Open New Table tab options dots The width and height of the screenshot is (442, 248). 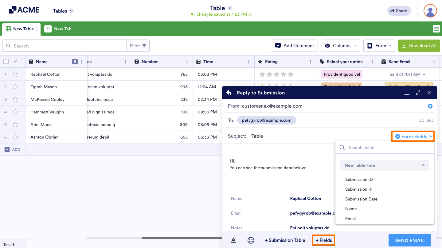(37, 29)
